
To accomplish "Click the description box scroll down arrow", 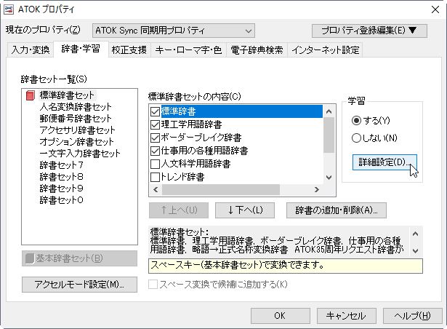I will point(415,250).
